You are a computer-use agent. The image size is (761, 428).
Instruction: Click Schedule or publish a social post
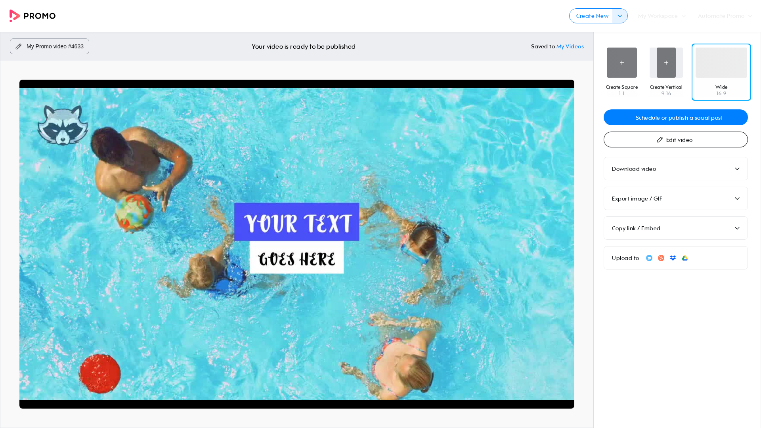pyautogui.click(x=676, y=117)
